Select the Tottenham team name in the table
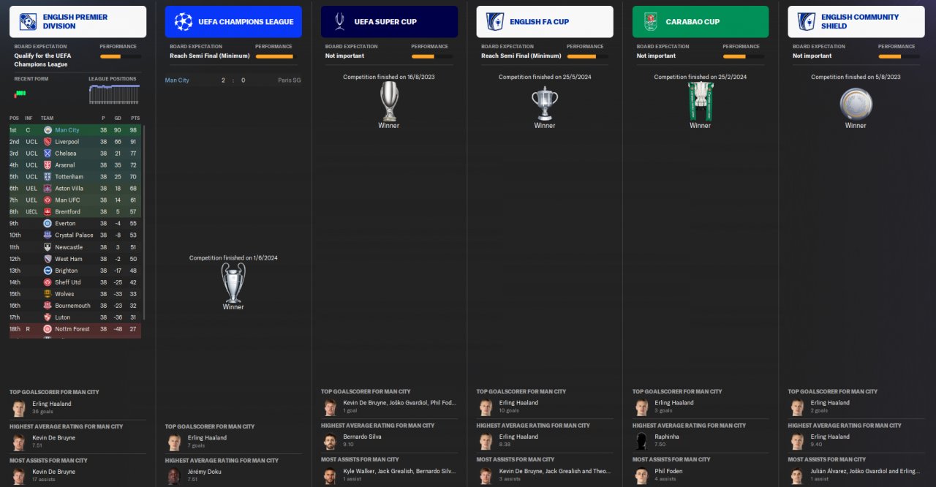The image size is (936, 487). click(69, 177)
